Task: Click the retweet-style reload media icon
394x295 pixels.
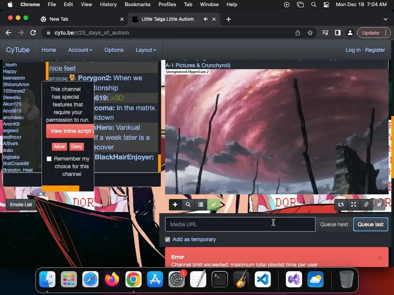Action: pyautogui.click(x=341, y=205)
